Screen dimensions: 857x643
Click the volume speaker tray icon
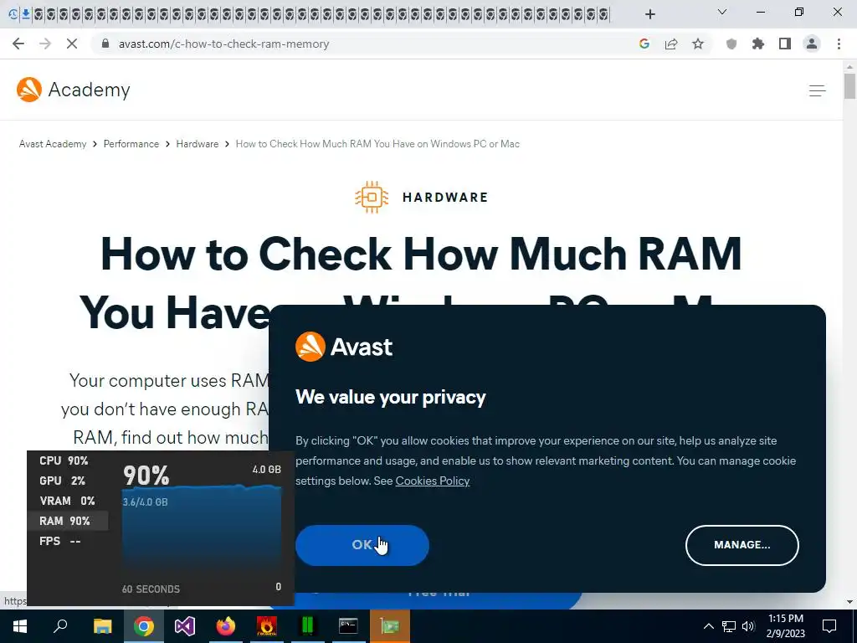coord(748,626)
